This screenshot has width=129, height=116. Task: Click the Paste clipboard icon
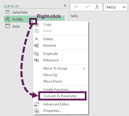point(37,31)
